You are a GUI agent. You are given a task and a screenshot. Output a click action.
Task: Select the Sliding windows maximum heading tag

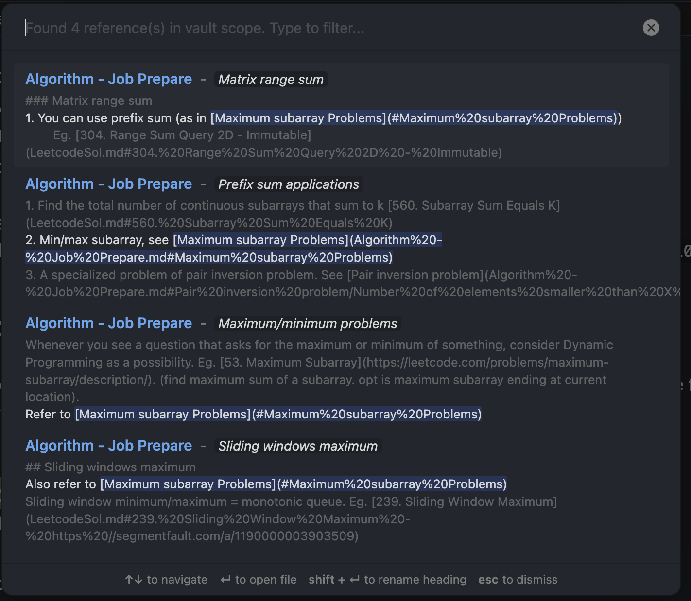tap(298, 446)
